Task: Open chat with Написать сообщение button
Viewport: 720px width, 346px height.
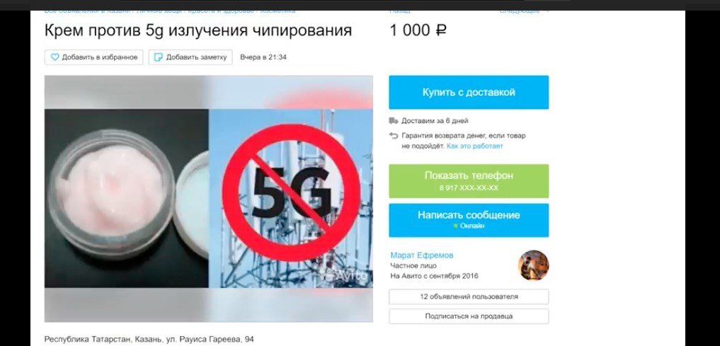Action: click(469, 220)
